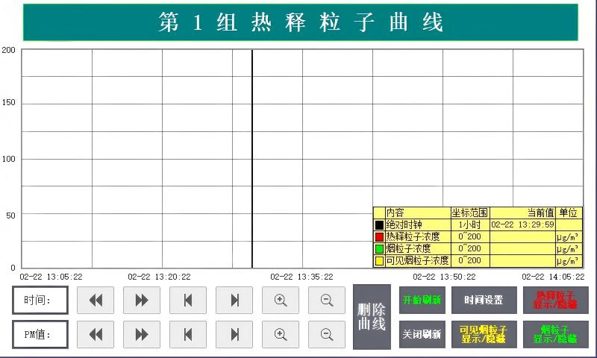
Task: Zoom out on the PM值 axis
Action: pos(327,334)
